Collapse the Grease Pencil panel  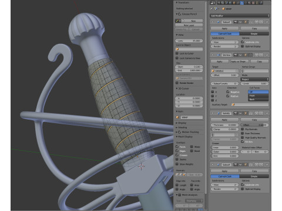[177, 14]
